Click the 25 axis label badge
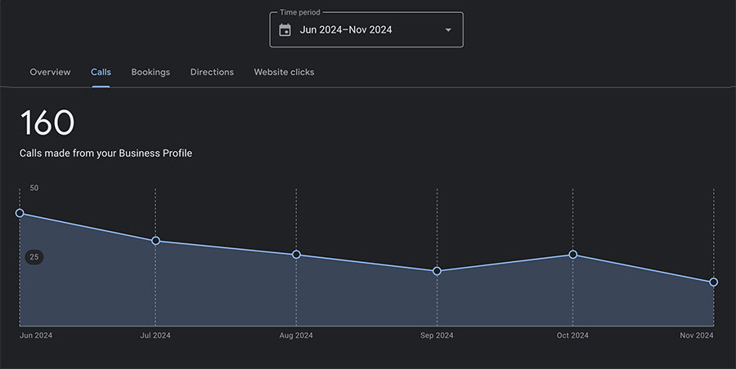The width and height of the screenshot is (736, 369). (34, 257)
